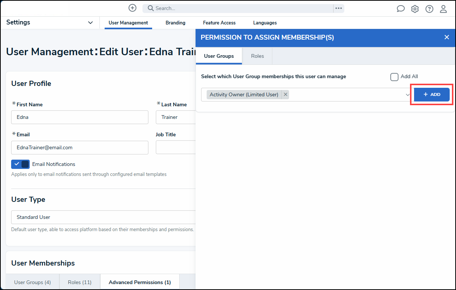Switch to the Roles tab in panel

click(257, 56)
